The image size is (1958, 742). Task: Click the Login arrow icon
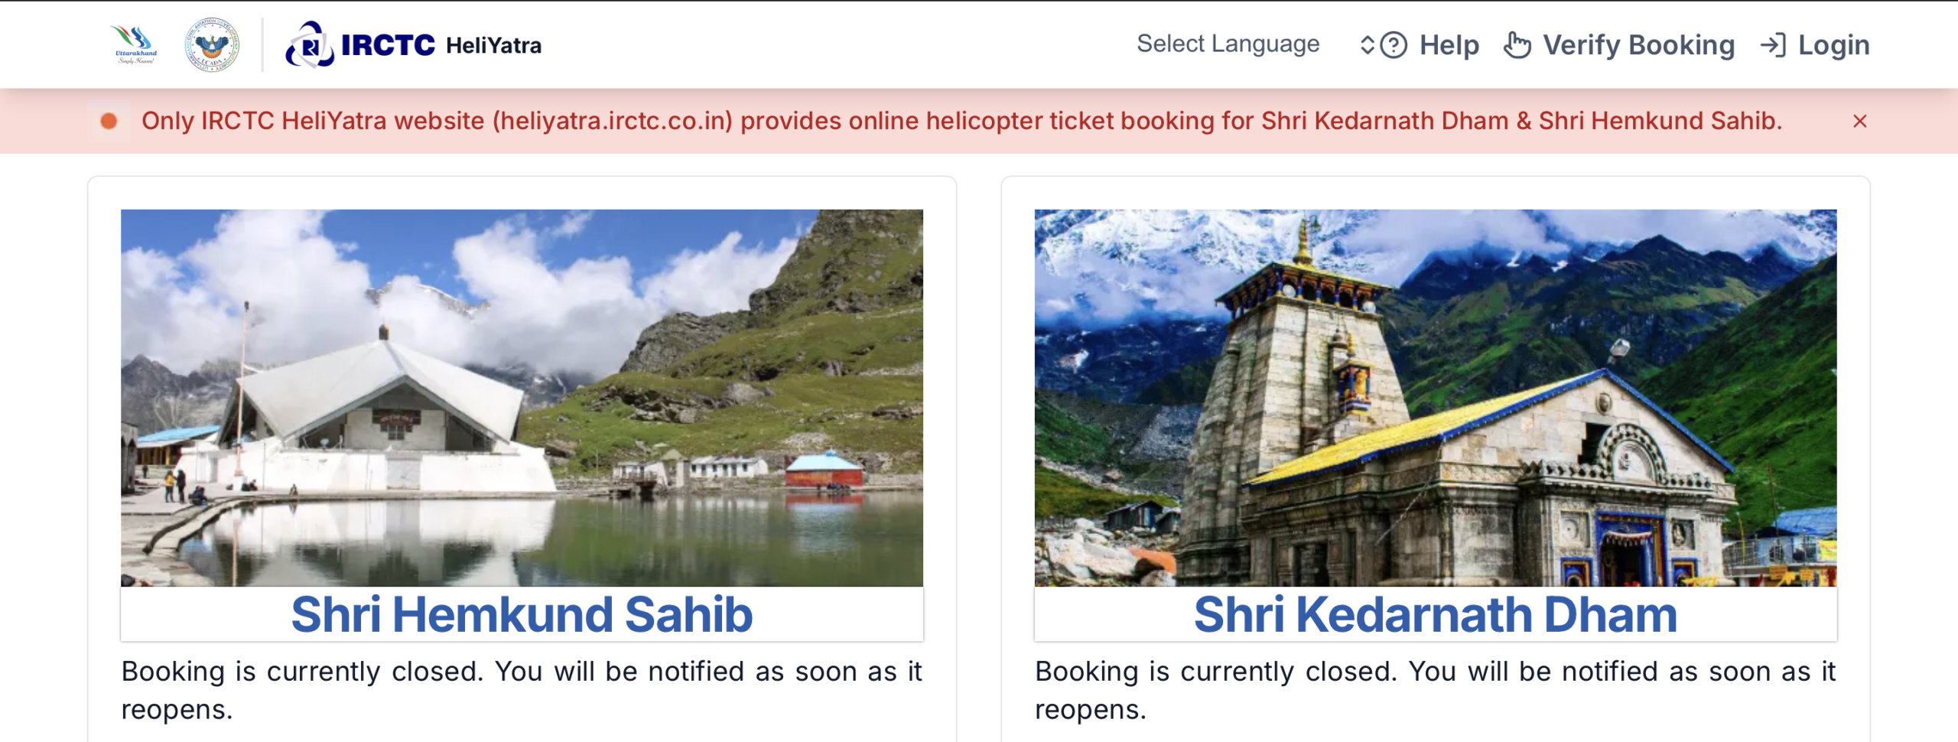point(1773,45)
